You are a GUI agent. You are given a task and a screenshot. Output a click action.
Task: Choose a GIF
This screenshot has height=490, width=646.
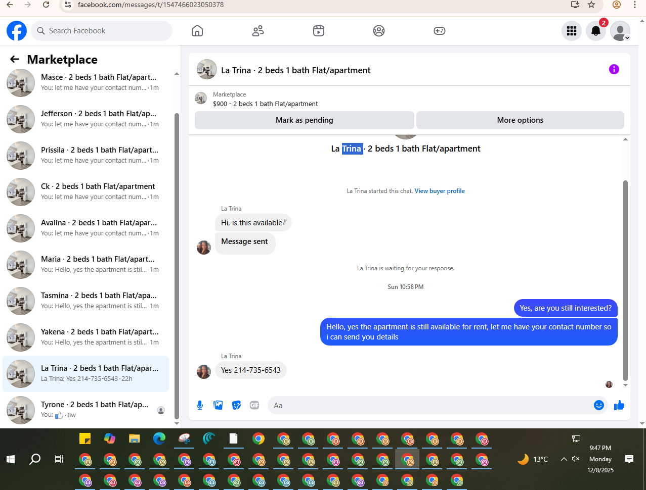click(x=254, y=405)
